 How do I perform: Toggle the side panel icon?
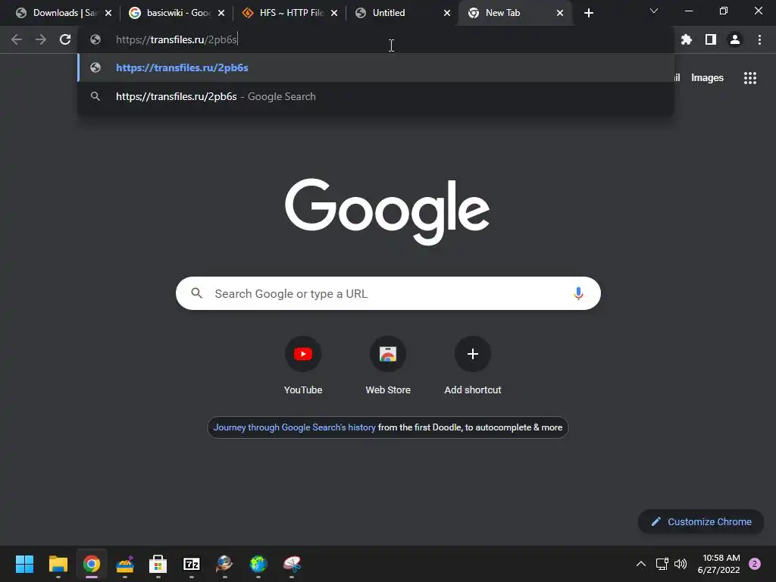pyautogui.click(x=710, y=39)
